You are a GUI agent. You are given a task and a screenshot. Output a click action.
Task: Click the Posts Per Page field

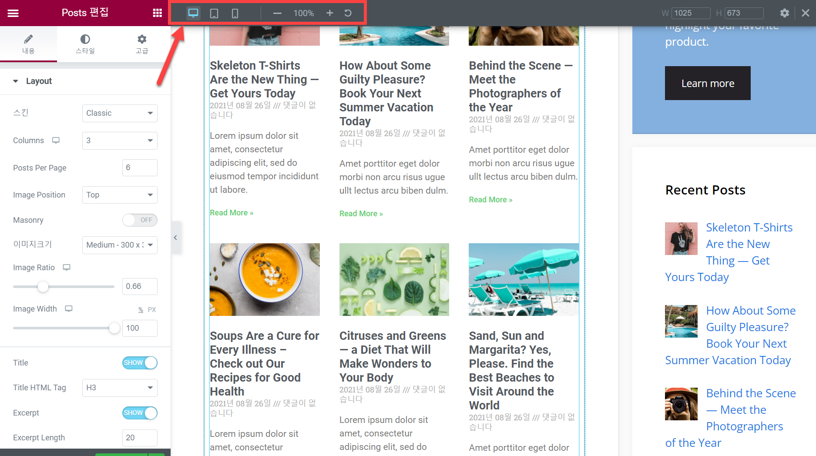[140, 168]
